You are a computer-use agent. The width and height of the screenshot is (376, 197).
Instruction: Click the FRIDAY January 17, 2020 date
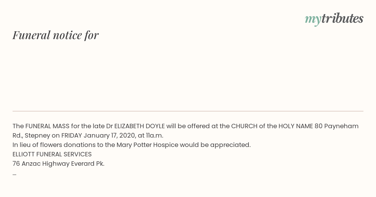(98, 135)
